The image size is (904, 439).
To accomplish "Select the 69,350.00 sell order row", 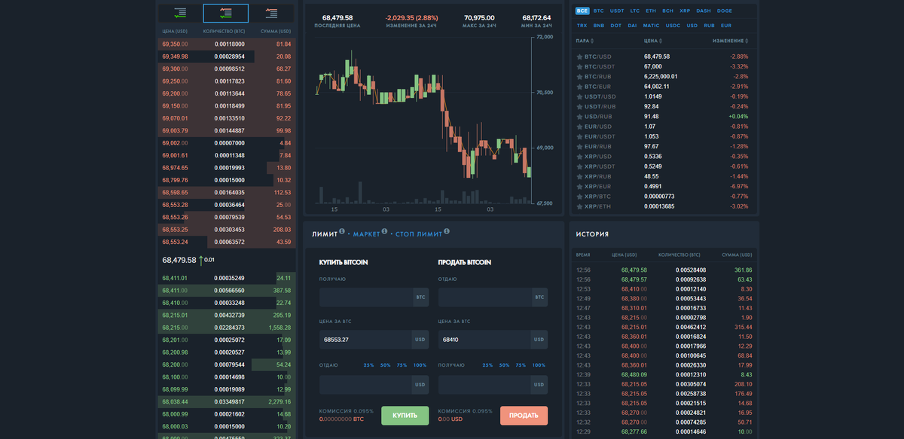I will [226, 44].
